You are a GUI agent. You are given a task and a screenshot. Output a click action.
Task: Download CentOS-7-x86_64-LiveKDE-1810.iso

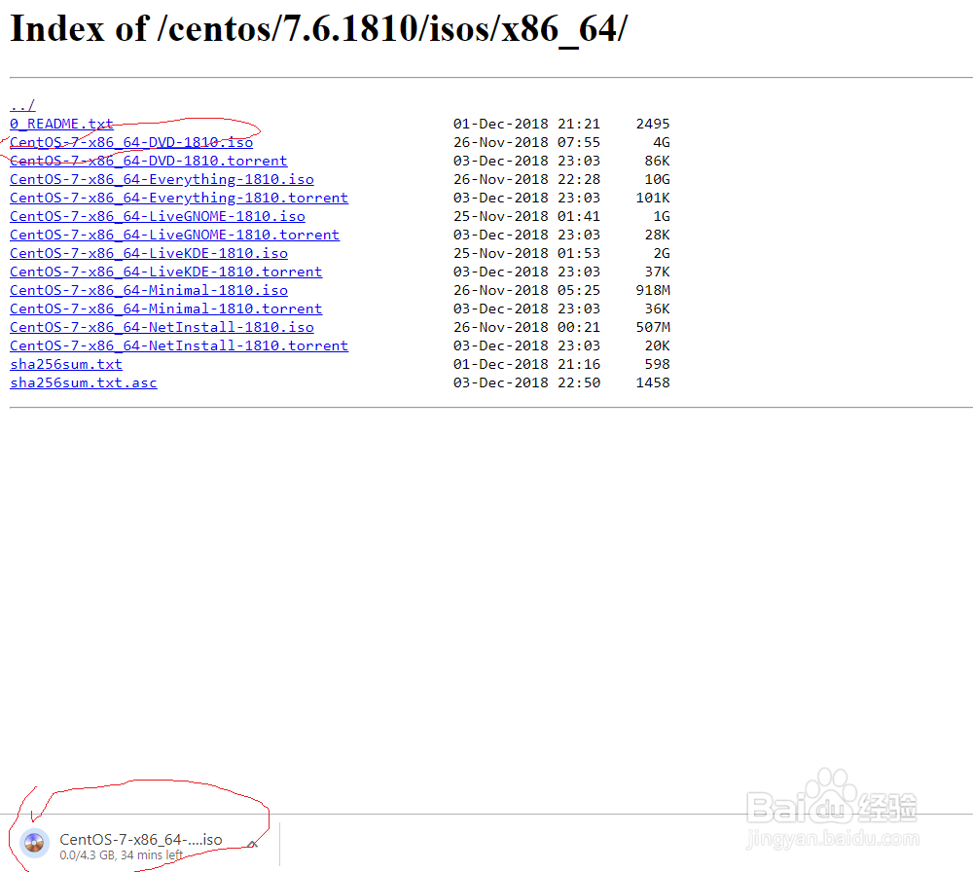(149, 253)
